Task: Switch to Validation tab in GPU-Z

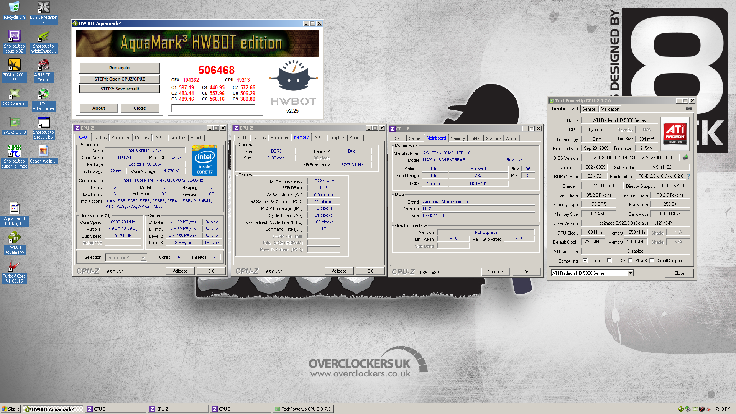Action: pyautogui.click(x=610, y=109)
